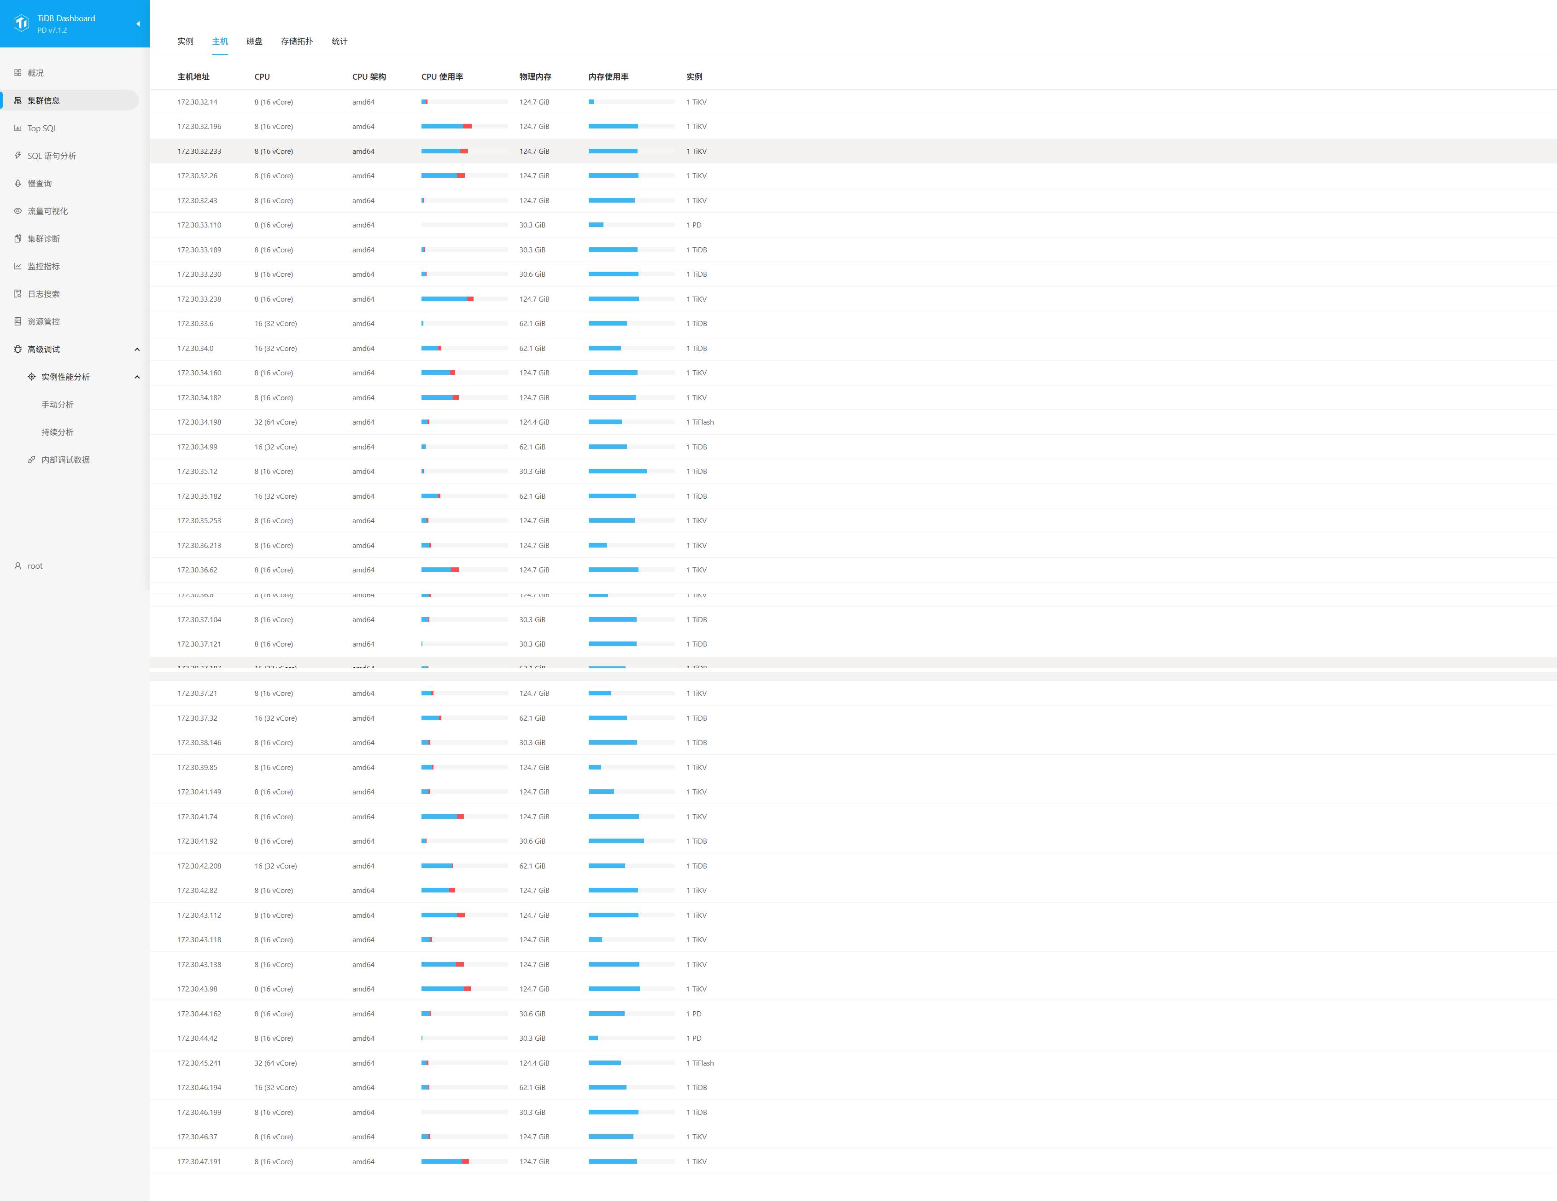This screenshot has width=1557, height=1201.
Task: Click the TiDB Dashboard logo icon
Action: pyautogui.click(x=21, y=23)
